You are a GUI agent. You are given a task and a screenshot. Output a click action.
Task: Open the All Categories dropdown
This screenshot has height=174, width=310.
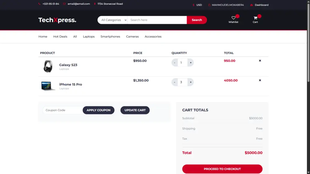pyautogui.click(x=113, y=20)
